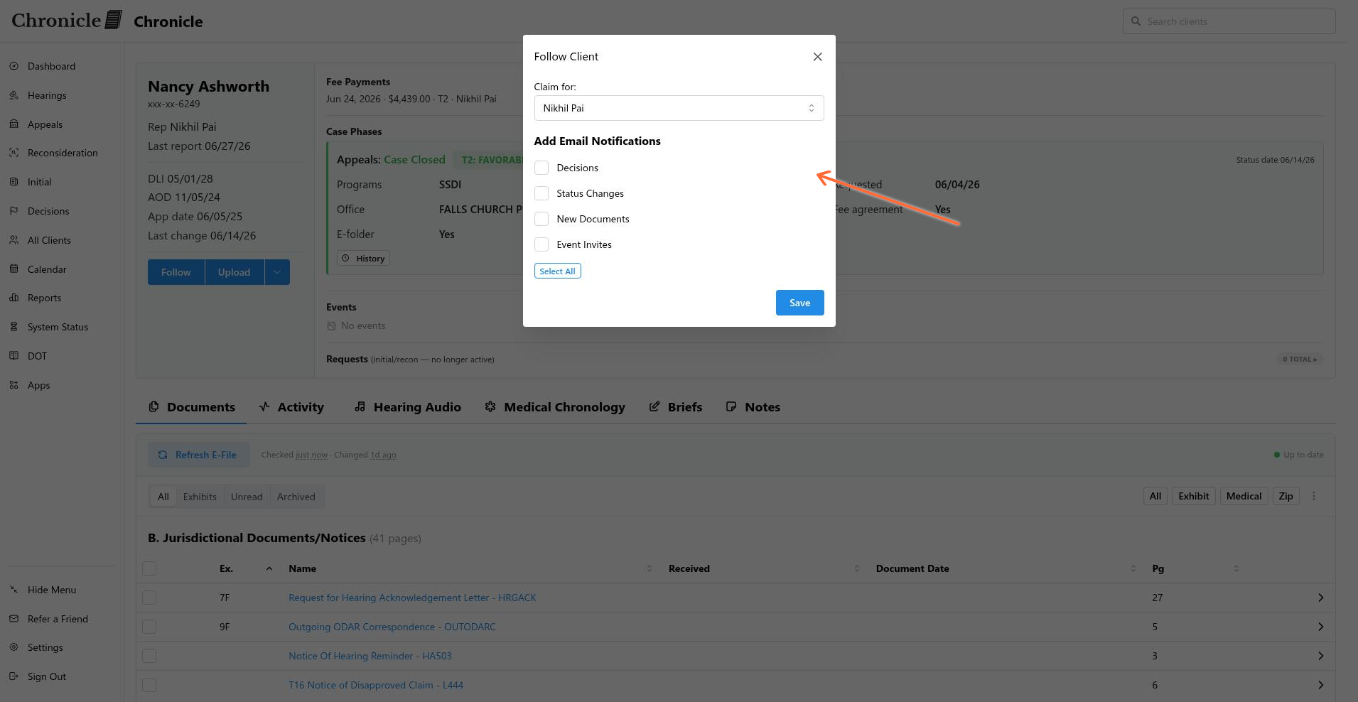
Task: Click the Decisions flag icon
Action: pos(14,211)
